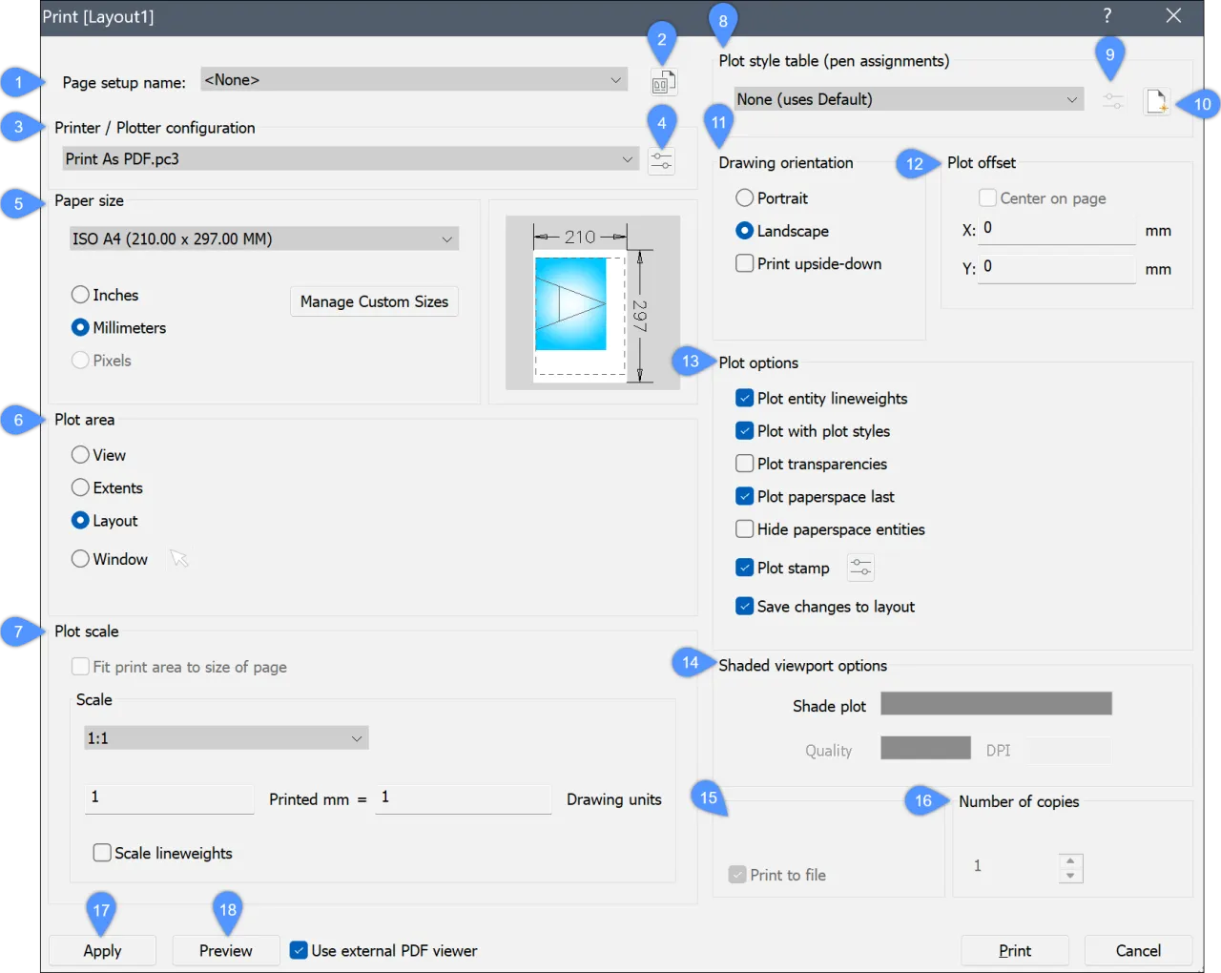The image size is (1221, 973).
Task: Open plot stamp settings icon
Action: coord(859,567)
